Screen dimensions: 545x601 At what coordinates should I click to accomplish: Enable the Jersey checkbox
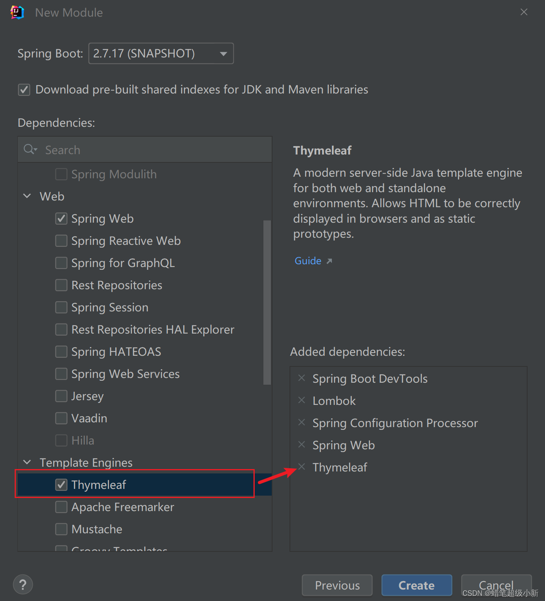coord(61,396)
